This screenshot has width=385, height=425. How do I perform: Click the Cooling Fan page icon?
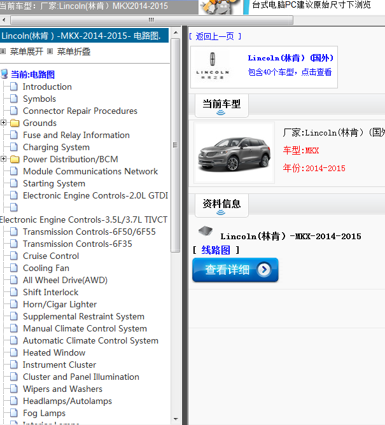coord(14,268)
